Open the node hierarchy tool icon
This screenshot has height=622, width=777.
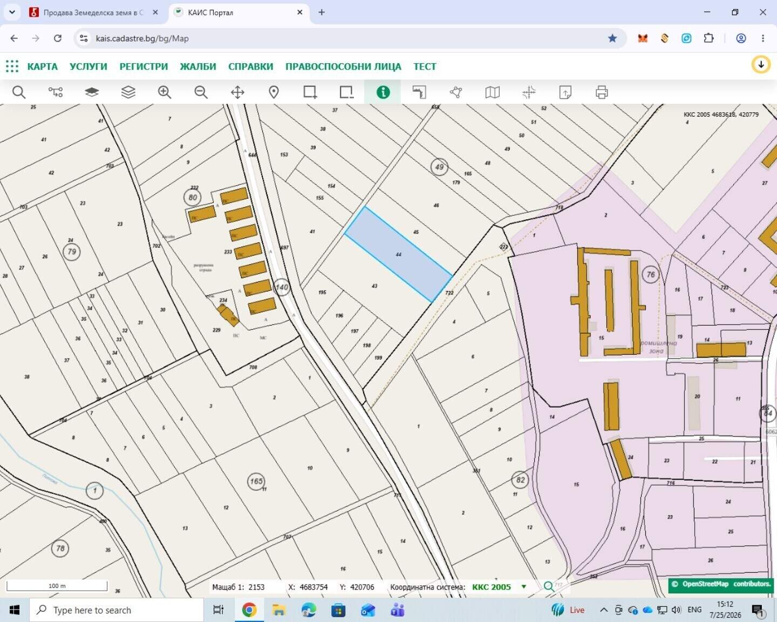56,92
